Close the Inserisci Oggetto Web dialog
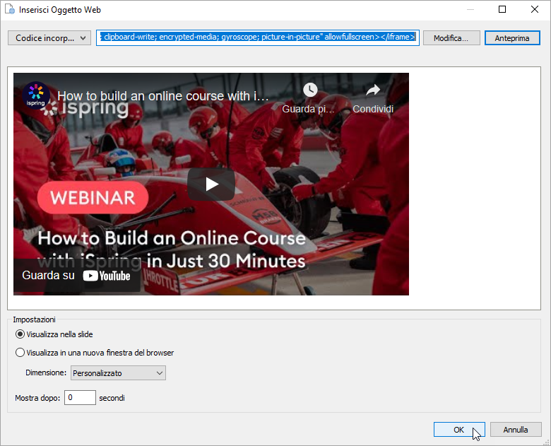 [533, 10]
